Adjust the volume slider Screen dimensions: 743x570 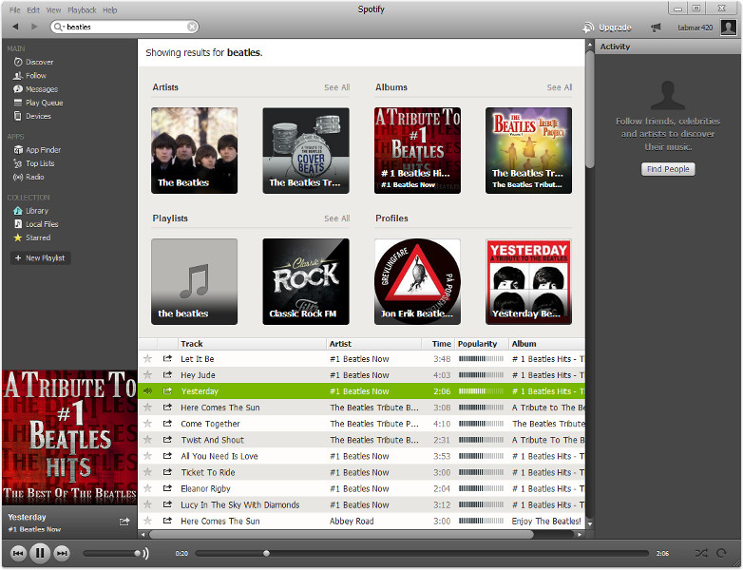point(110,553)
